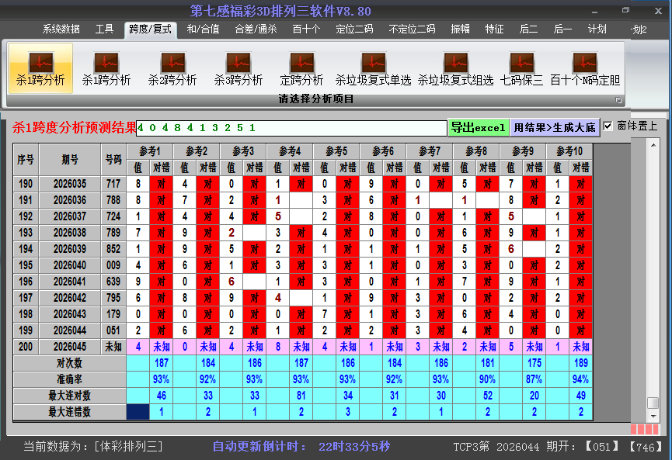The height and width of the screenshot is (460, 672).
Task: Go to the 定位二码 tab
Action: (354, 29)
